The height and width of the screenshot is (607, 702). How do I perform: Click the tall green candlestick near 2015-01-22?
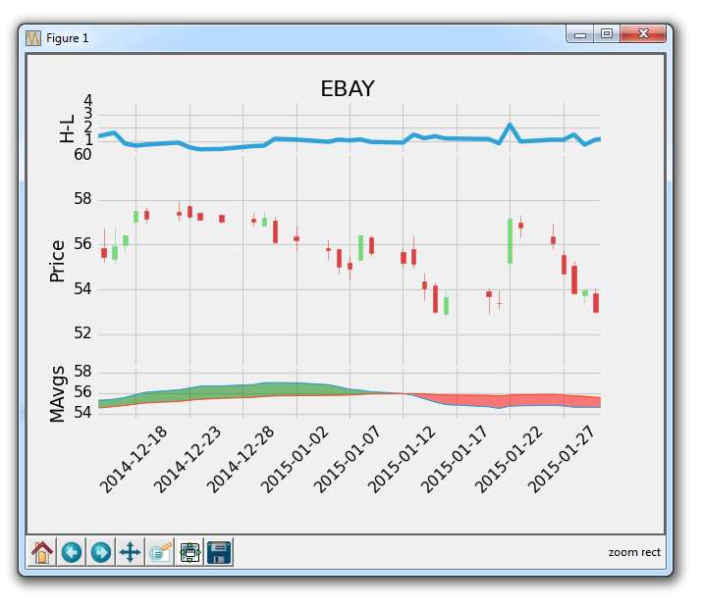[x=510, y=240]
